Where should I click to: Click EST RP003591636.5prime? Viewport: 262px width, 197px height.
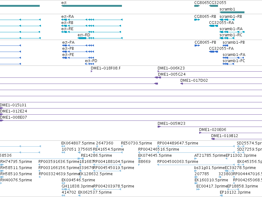point(59,162)
